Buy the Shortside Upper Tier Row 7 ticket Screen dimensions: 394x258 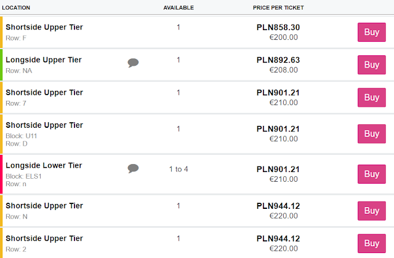[x=371, y=97]
